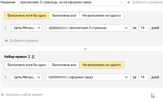The height and width of the screenshot is (98, 163).
Task: Select Выполнено хотя бы одно in Набор правил 2
Action: (27, 65)
